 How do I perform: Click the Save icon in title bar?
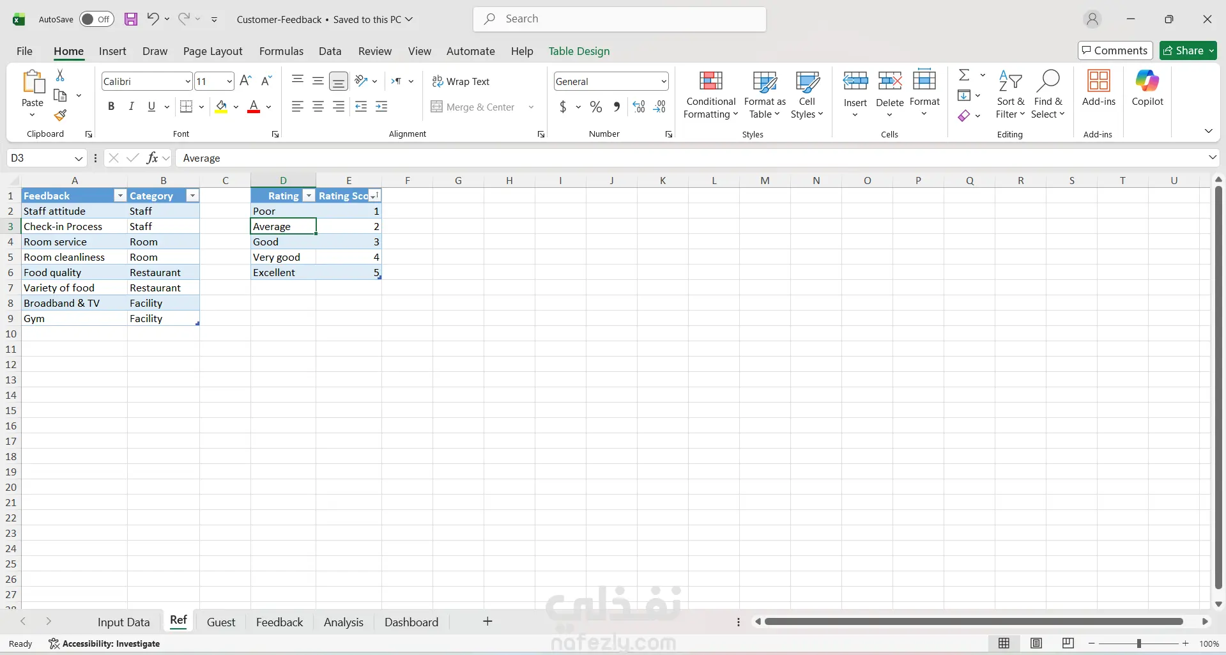tap(130, 19)
